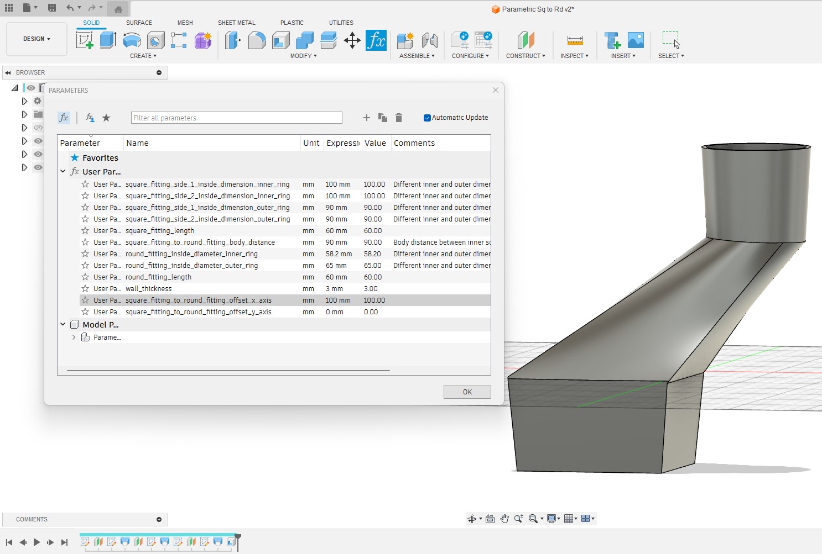Image resolution: width=822 pixels, height=554 pixels.
Task: Delete selected parameter using trash icon
Action: (x=399, y=117)
